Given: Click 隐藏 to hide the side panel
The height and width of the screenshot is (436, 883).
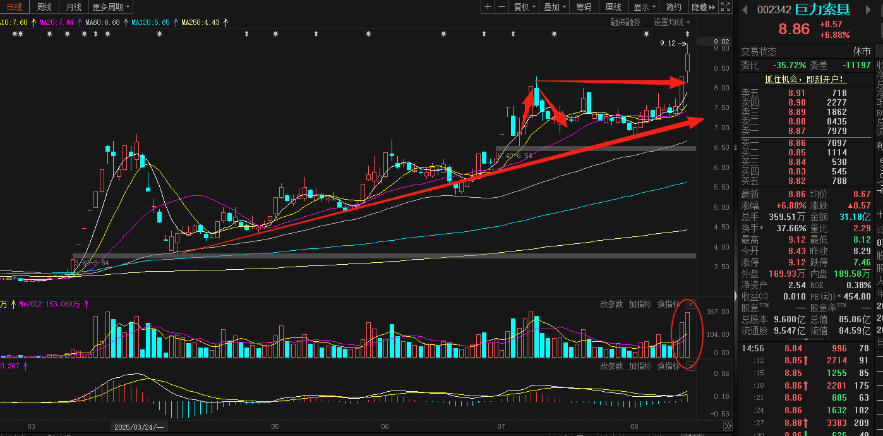Looking at the screenshot, I should click(703, 7).
